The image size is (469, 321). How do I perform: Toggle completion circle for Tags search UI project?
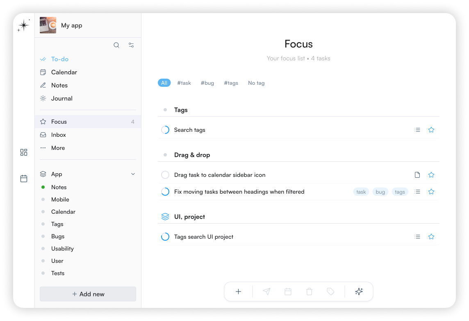coord(165,237)
